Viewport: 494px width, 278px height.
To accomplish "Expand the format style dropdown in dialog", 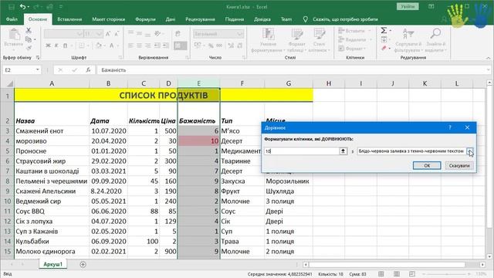I will [x=470, y=151].
